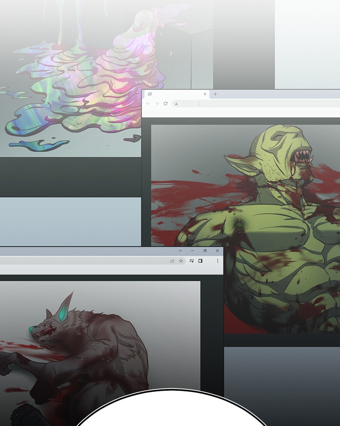The height and width of the screenshot is (426, 340).
Task: Open the three-dot browser menu
Action: [x=218, y=261]
